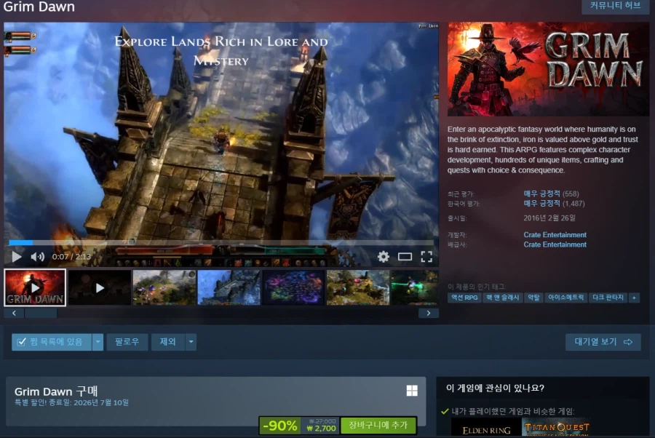Click the 팔로우 follow button
The image size is (655, 438).
click(x=127, y=342)
